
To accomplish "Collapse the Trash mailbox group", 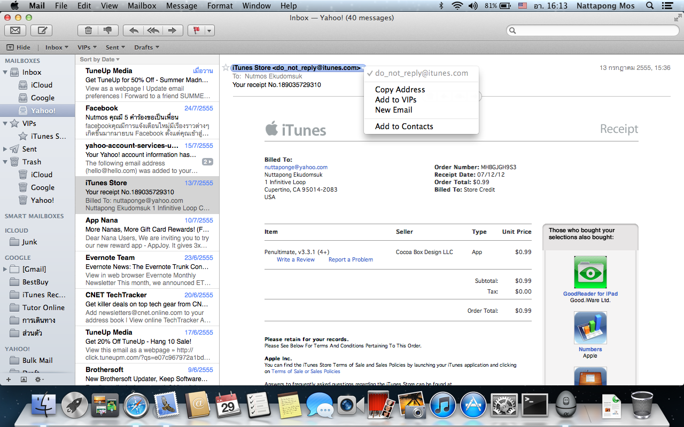I will (x=5, y=162).
